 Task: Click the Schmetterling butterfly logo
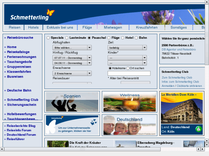tap(32, 15)
